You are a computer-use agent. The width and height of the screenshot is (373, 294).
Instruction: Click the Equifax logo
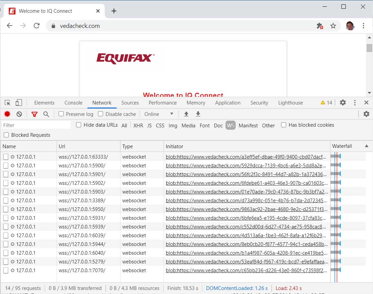click(125, 58)
